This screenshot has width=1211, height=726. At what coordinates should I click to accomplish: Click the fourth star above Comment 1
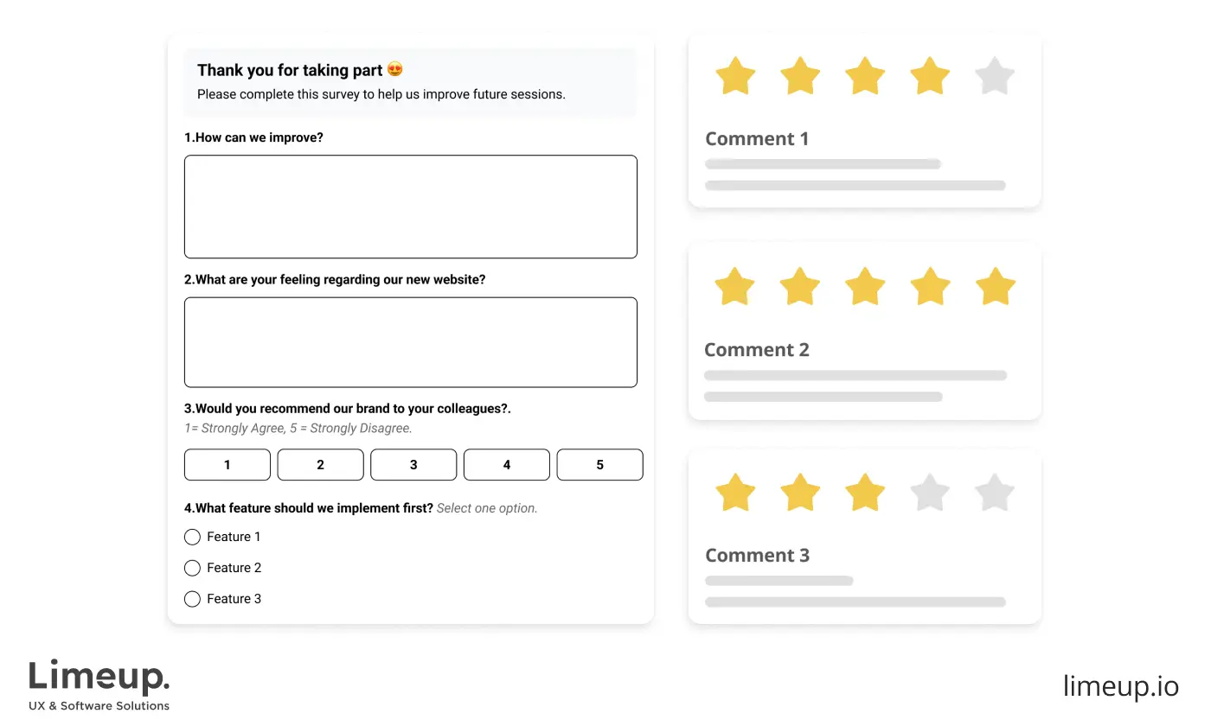pos(930,76)
